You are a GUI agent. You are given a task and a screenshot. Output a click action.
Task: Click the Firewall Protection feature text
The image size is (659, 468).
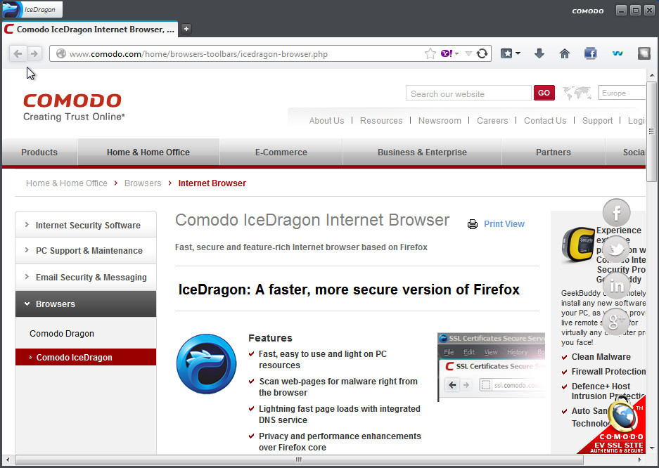[x=608, y=372]
